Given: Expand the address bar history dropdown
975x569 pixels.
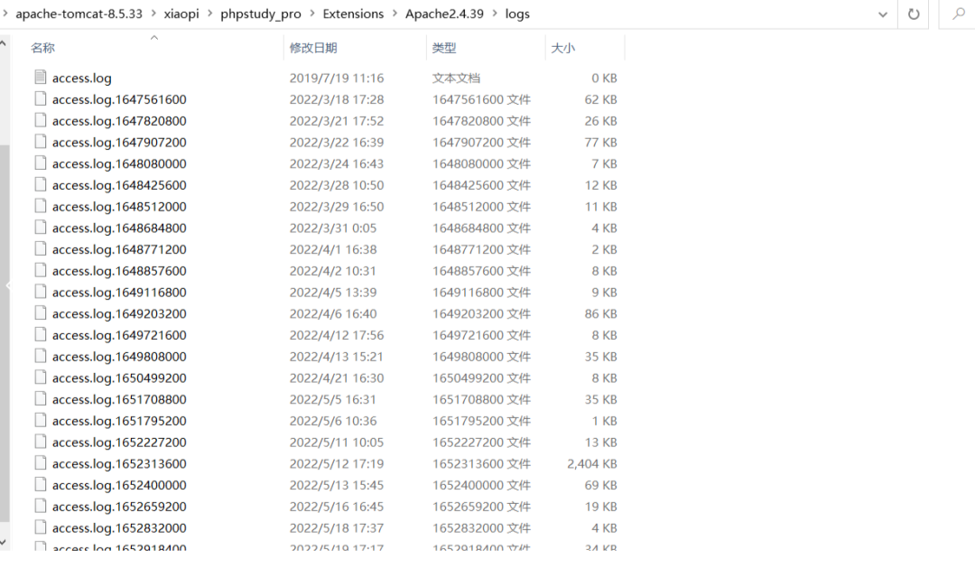Looking at the screenshot, I should pos(882,14).
